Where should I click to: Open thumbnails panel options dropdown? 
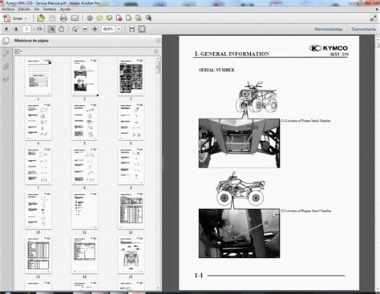(x=18, y=51)
